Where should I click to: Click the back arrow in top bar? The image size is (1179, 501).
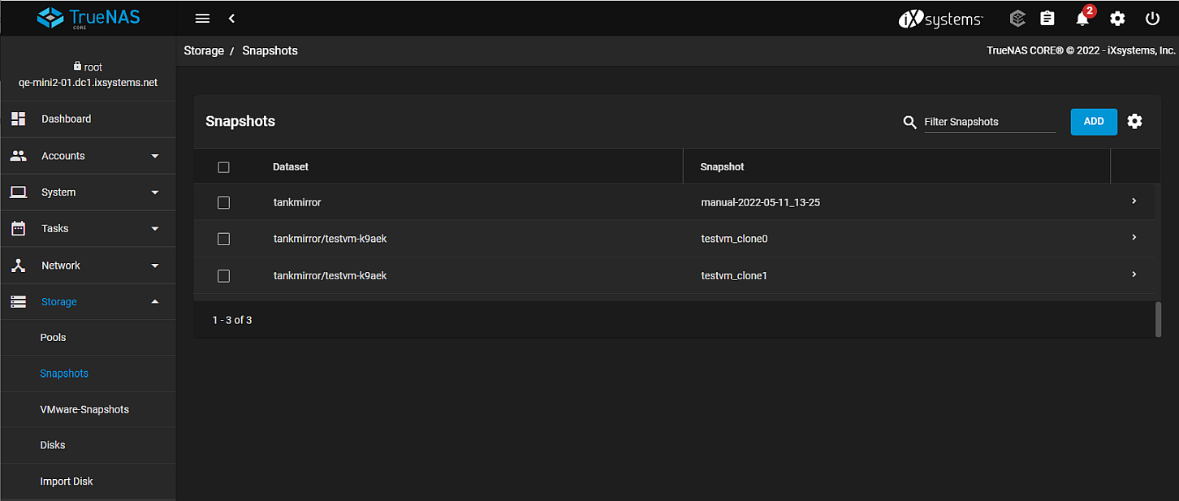click(x=232, y=18)
